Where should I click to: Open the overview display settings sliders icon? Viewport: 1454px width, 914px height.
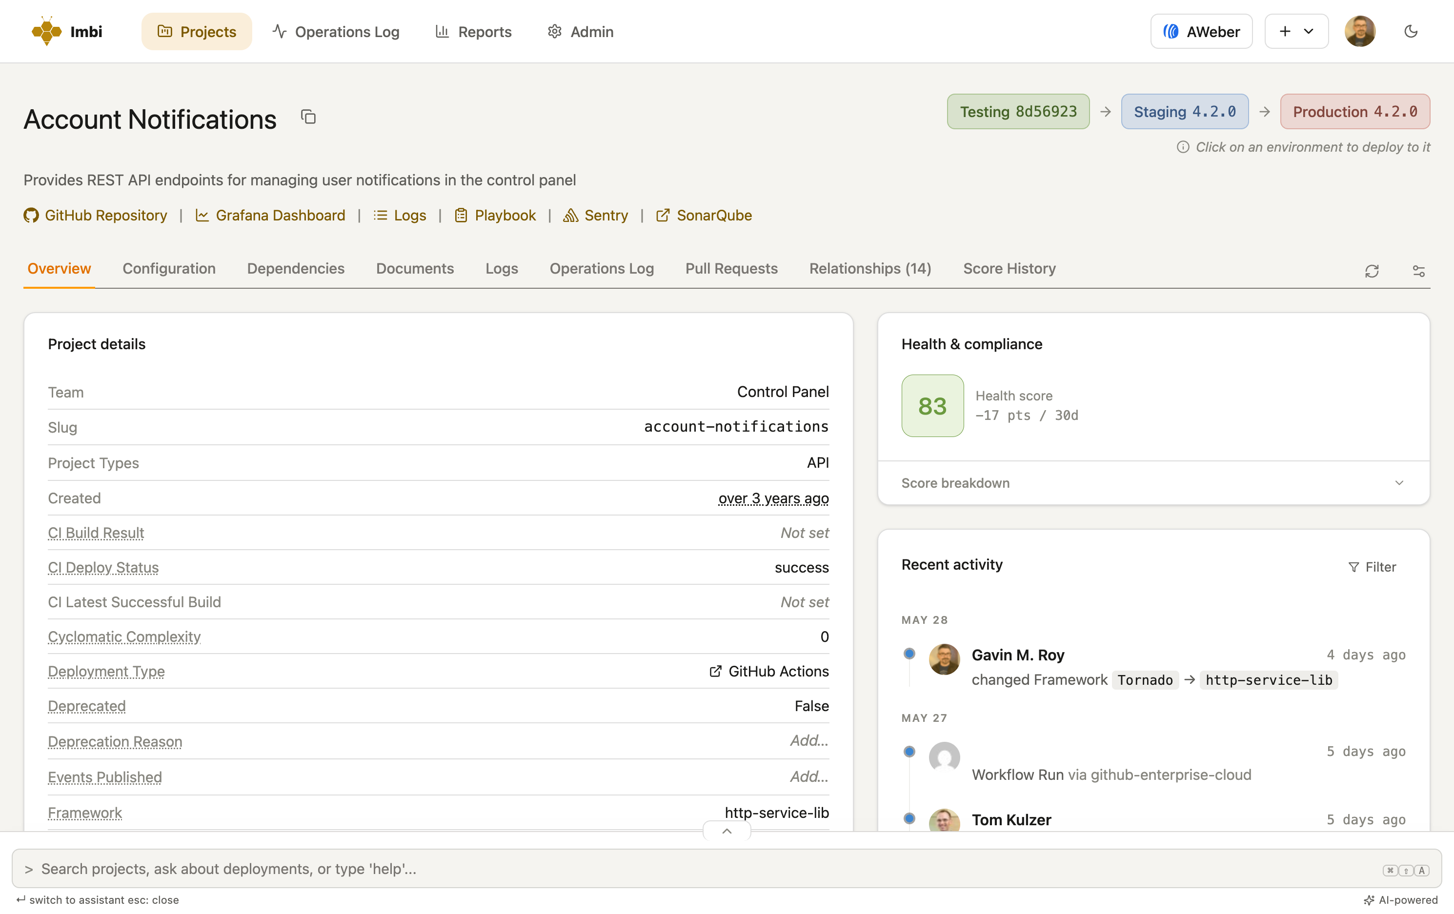point(1418,271)
